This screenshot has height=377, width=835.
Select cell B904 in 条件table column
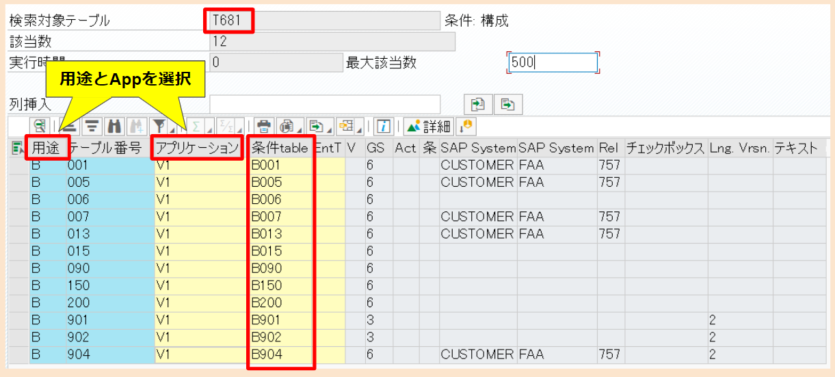pyautogui.click(x=281, y=354)
